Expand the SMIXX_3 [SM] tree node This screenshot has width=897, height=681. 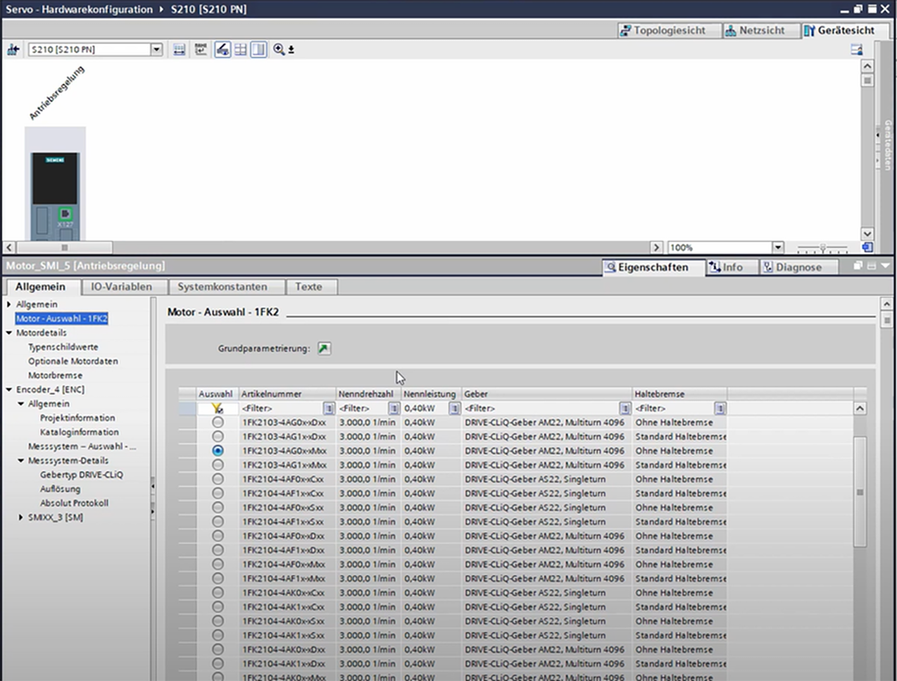coord(21,518)
